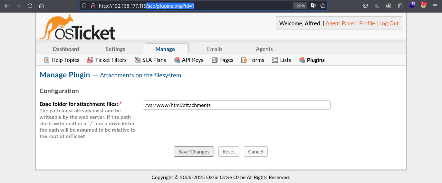
Task: Open the Burp extension icon in the toolbar
Action: pos(424,5)
